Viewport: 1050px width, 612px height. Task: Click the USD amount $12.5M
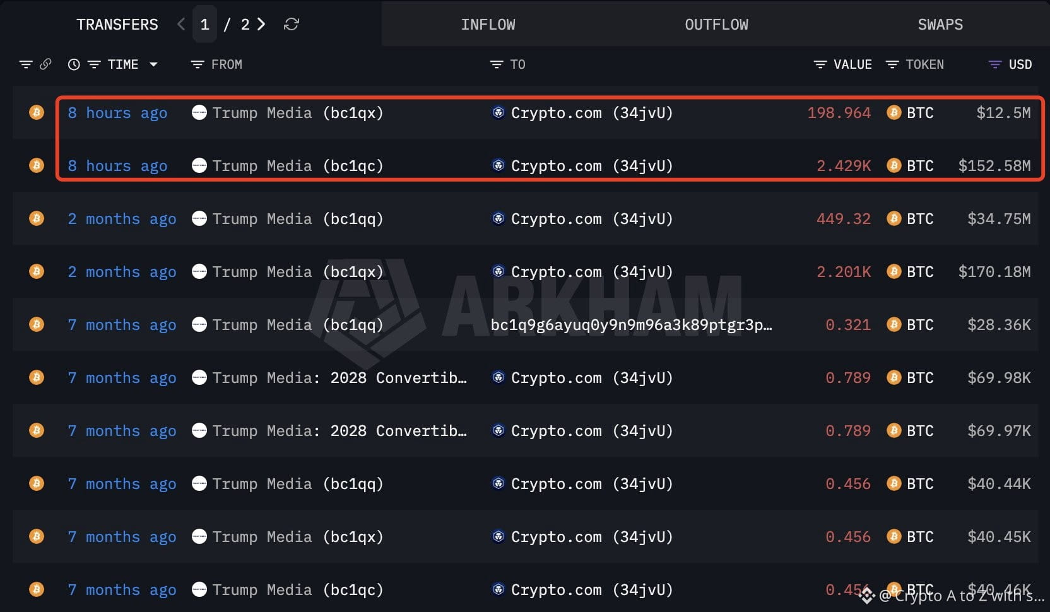point(1003,113)
